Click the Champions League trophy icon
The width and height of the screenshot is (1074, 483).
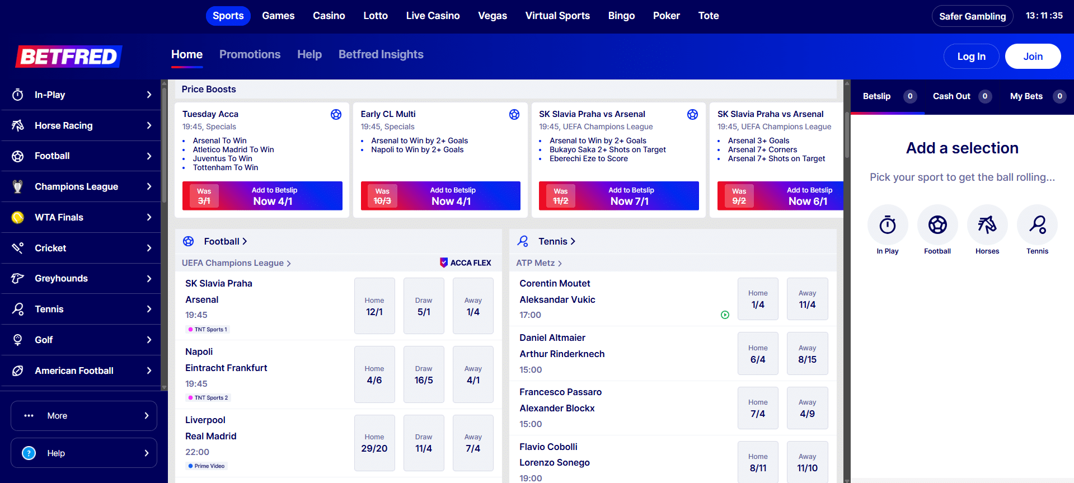click(x=18, y=186)
